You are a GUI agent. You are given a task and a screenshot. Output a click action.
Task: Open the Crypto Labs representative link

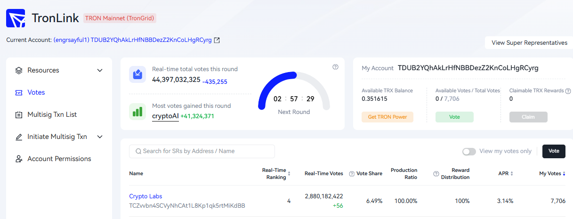(x=145, y=196)
